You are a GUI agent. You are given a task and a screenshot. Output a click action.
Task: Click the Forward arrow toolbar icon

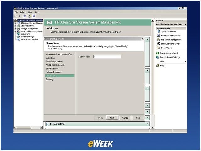point(19,16)
